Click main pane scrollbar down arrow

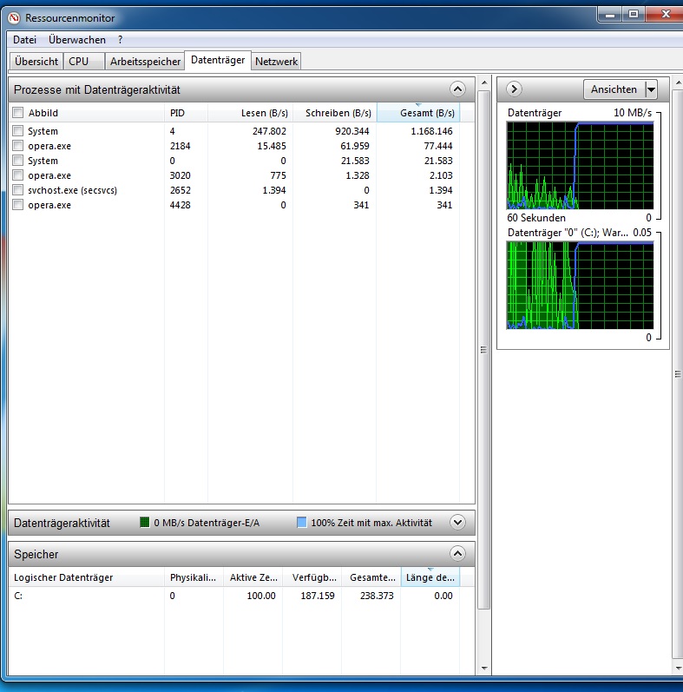tap(484, 669)
